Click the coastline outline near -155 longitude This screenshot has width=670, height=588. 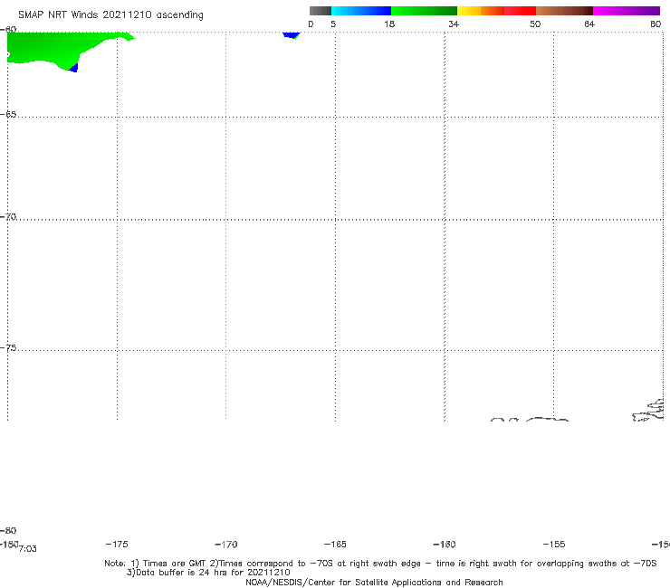coord(547,420)
